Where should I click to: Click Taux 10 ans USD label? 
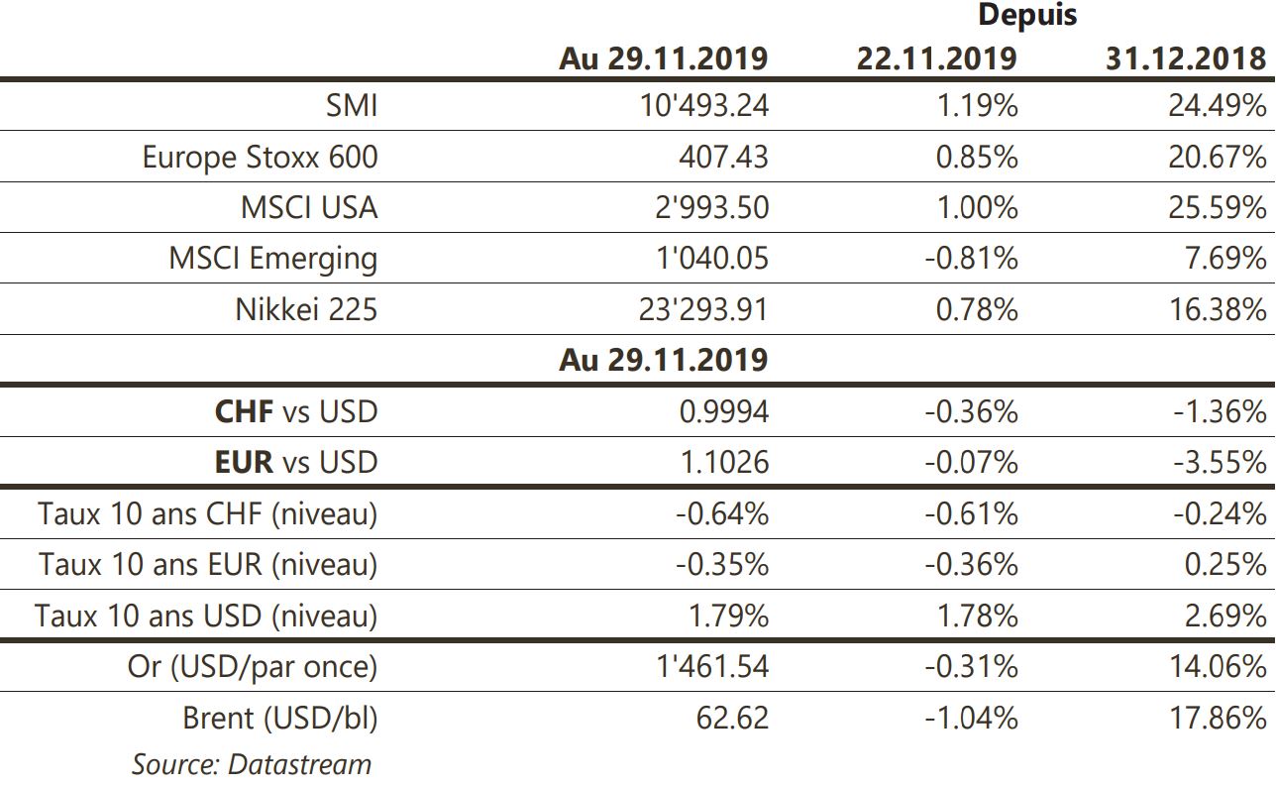click(206, 616)
